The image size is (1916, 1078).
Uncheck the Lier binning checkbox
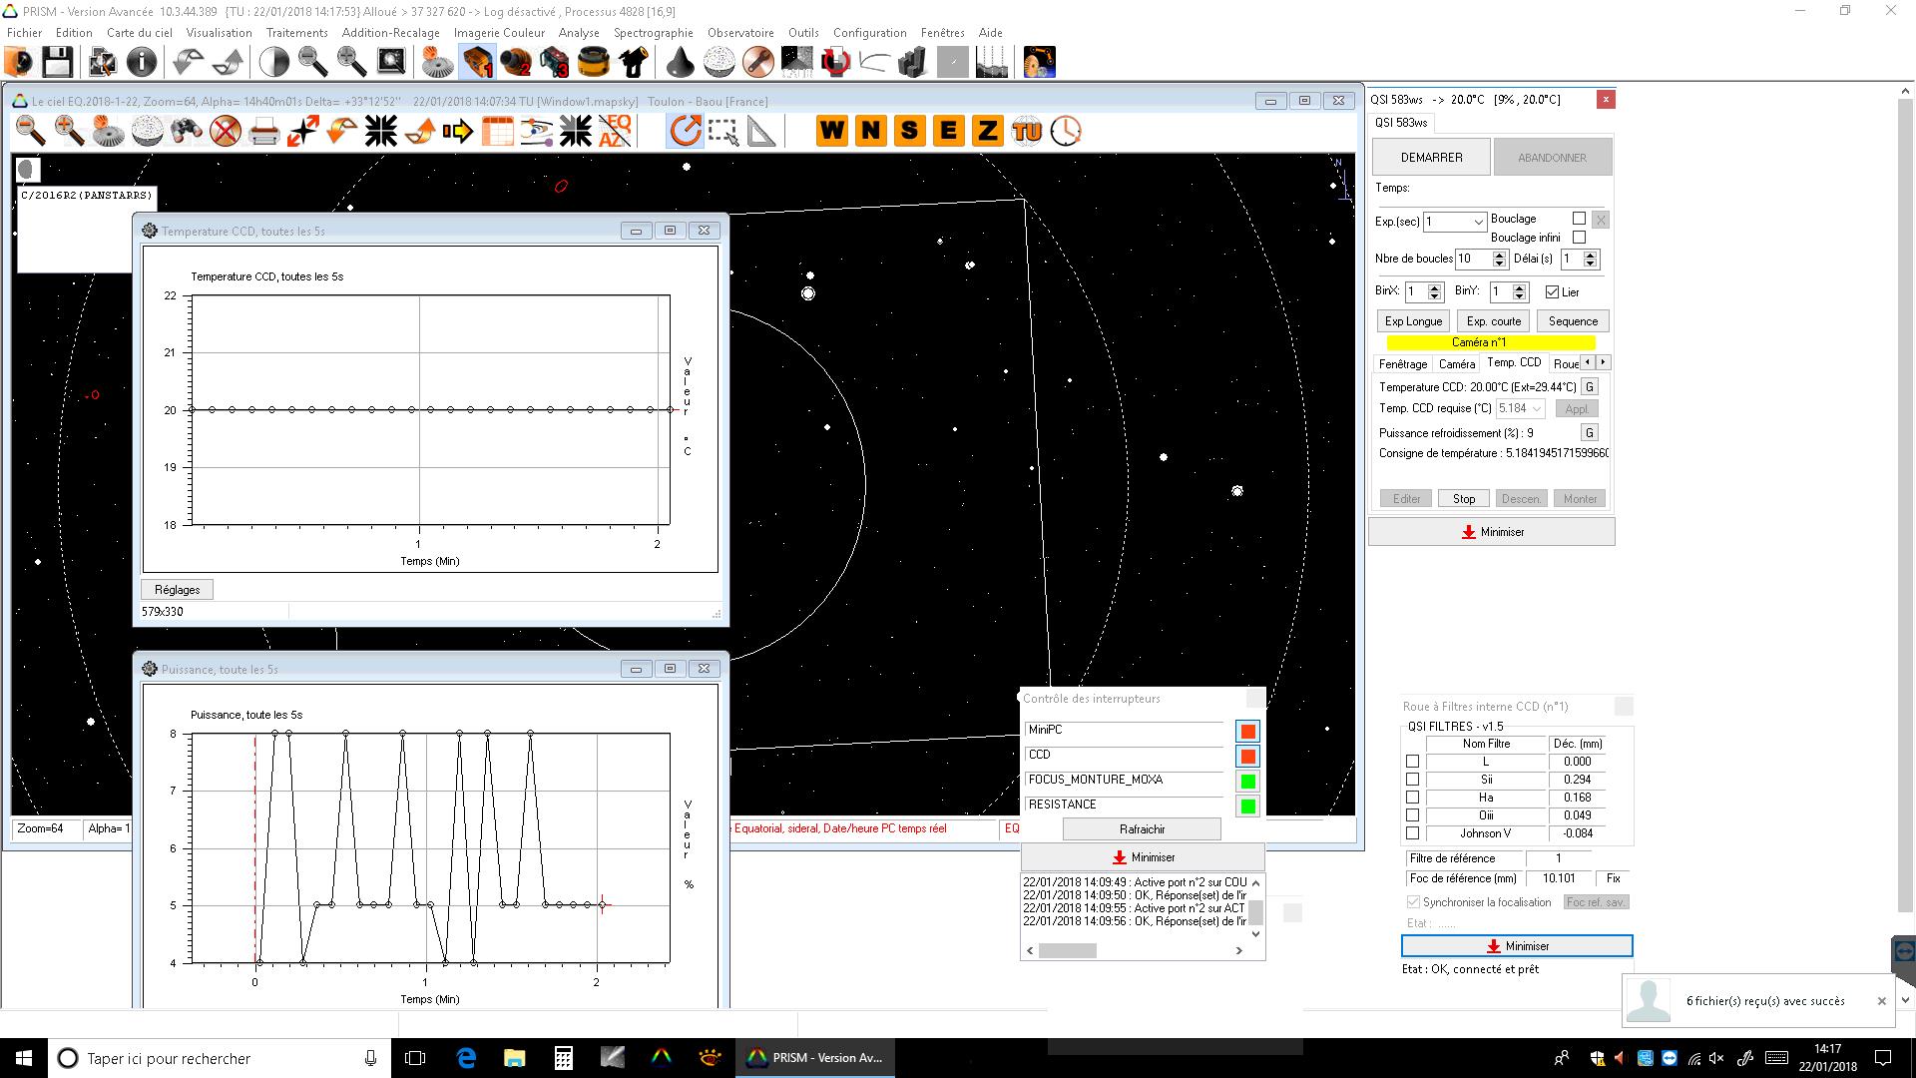click(1552, 292)
